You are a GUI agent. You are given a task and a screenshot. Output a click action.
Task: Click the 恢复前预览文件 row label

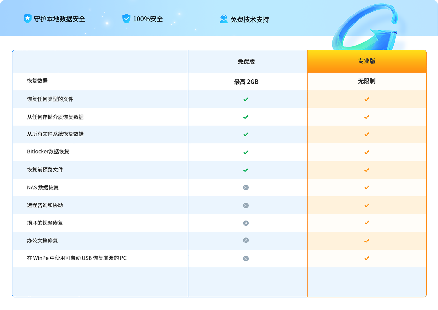(x=45, y=169)
